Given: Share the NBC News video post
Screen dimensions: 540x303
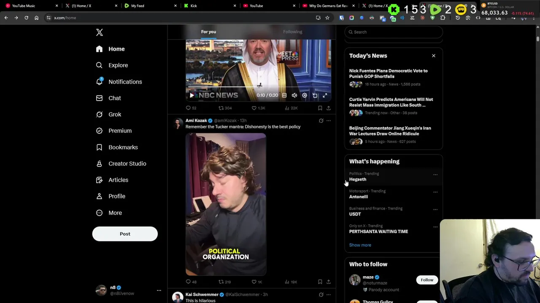Looking at the screenshot, I should [329, 108].
